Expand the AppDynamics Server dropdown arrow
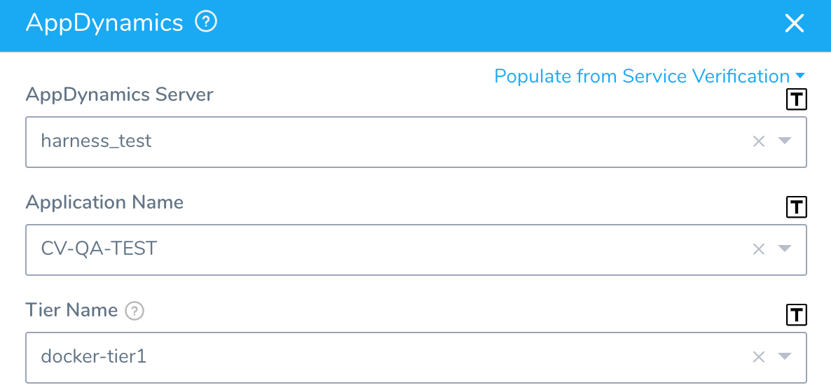The image size is (831, 392). point(785,141)
